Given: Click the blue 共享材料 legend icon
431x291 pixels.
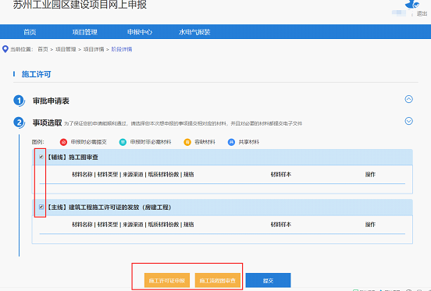Looking at the screenshot, I should [x=231, y=142].
